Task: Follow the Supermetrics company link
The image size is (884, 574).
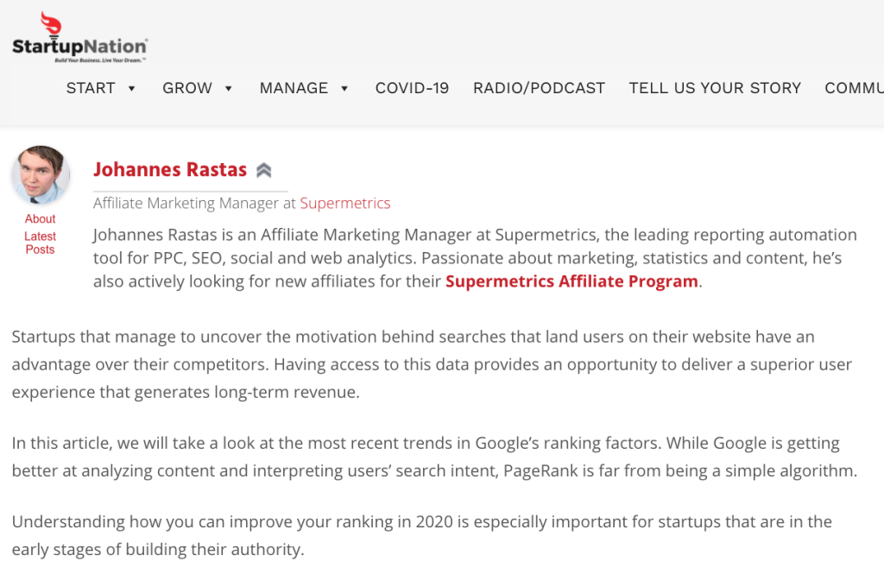Action: tap(345, 203)
